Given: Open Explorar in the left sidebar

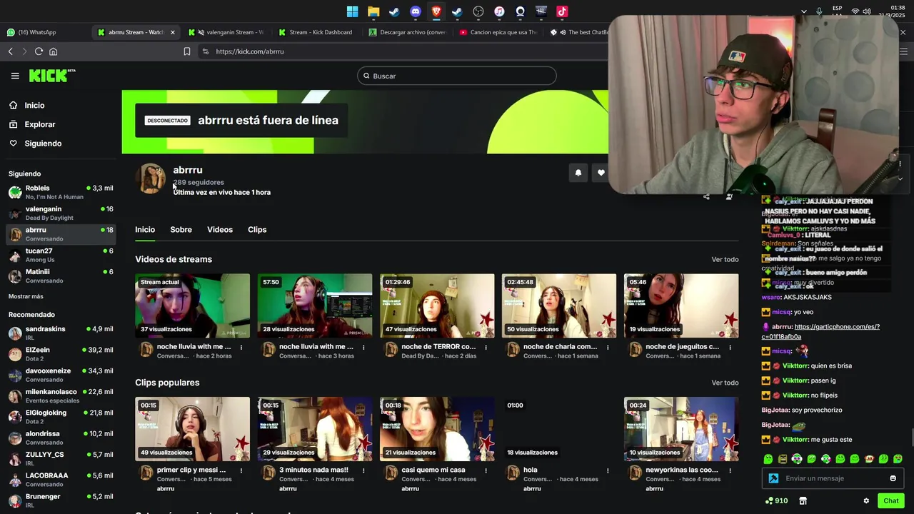Looking at the screenshot, I should tap(39, 124).
